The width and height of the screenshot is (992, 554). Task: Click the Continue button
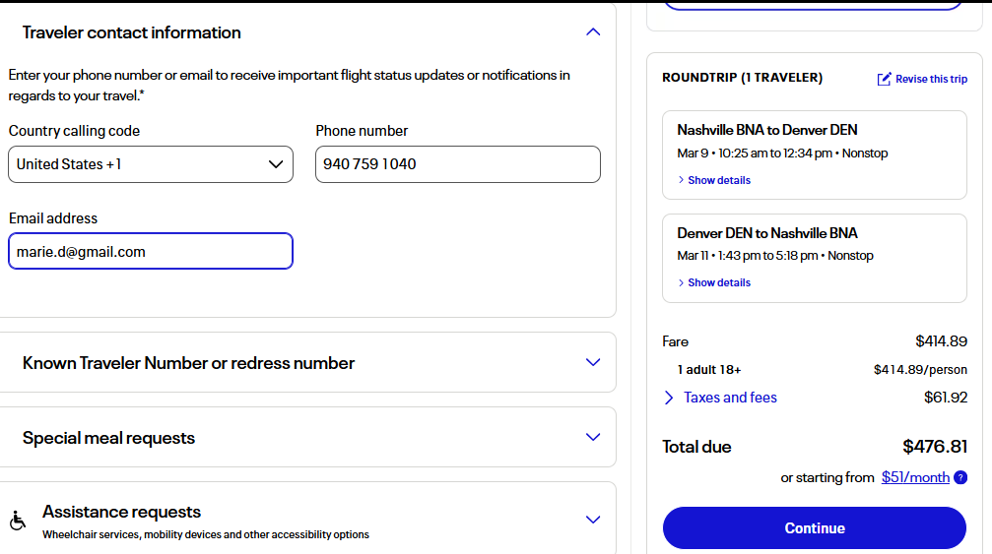[814, 528]
